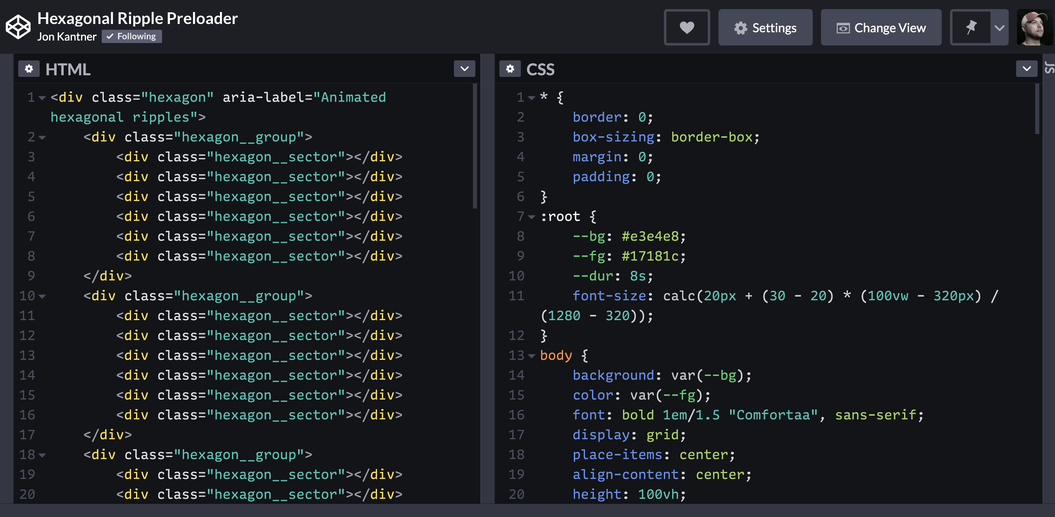Fold the body rule on CSS line 13
The height and width of the screenshot is (517, 1055).
pos(532,356)
